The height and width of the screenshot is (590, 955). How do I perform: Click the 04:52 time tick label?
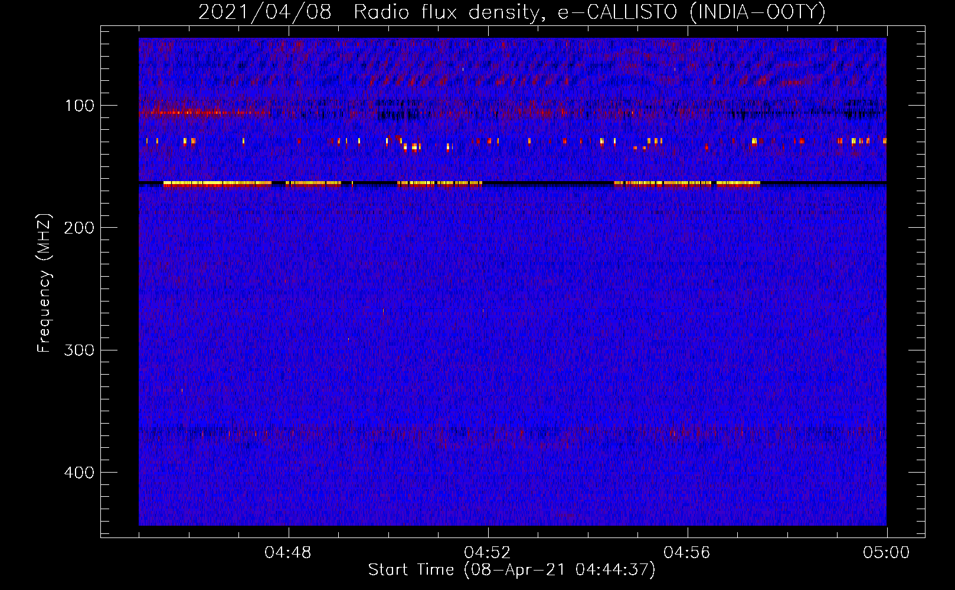(488, 553)
